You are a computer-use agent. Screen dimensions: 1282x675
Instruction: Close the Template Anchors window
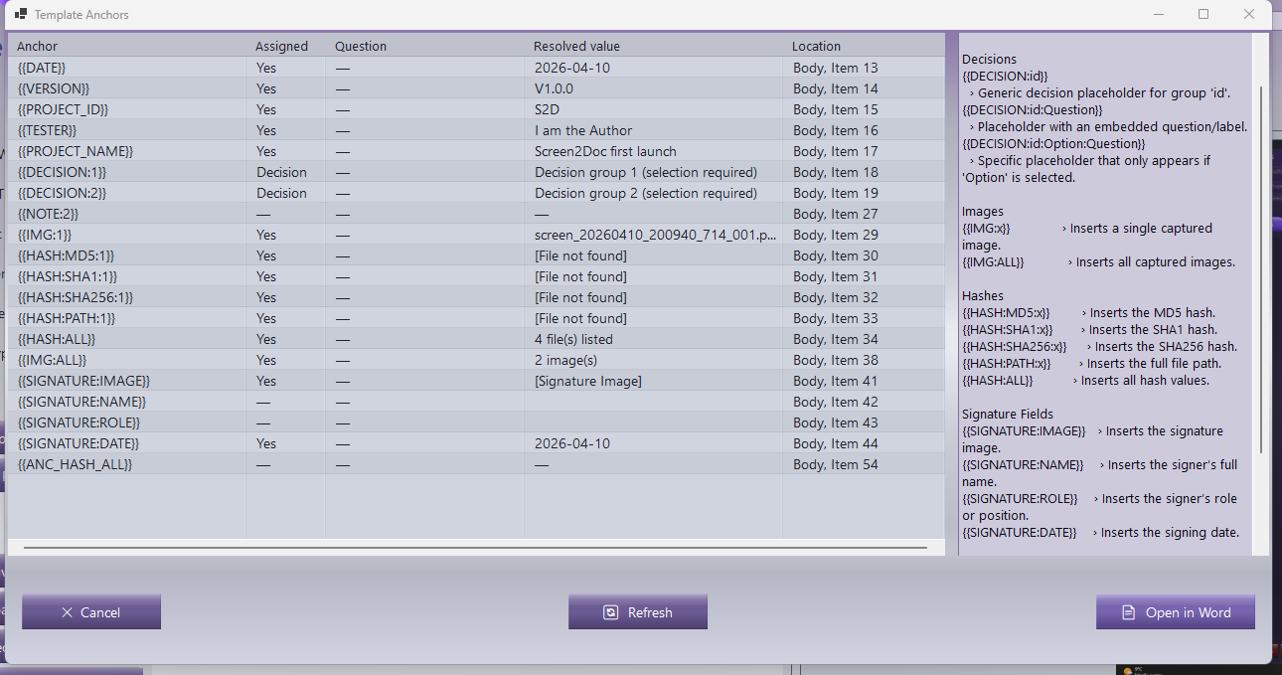[1249, 14]
